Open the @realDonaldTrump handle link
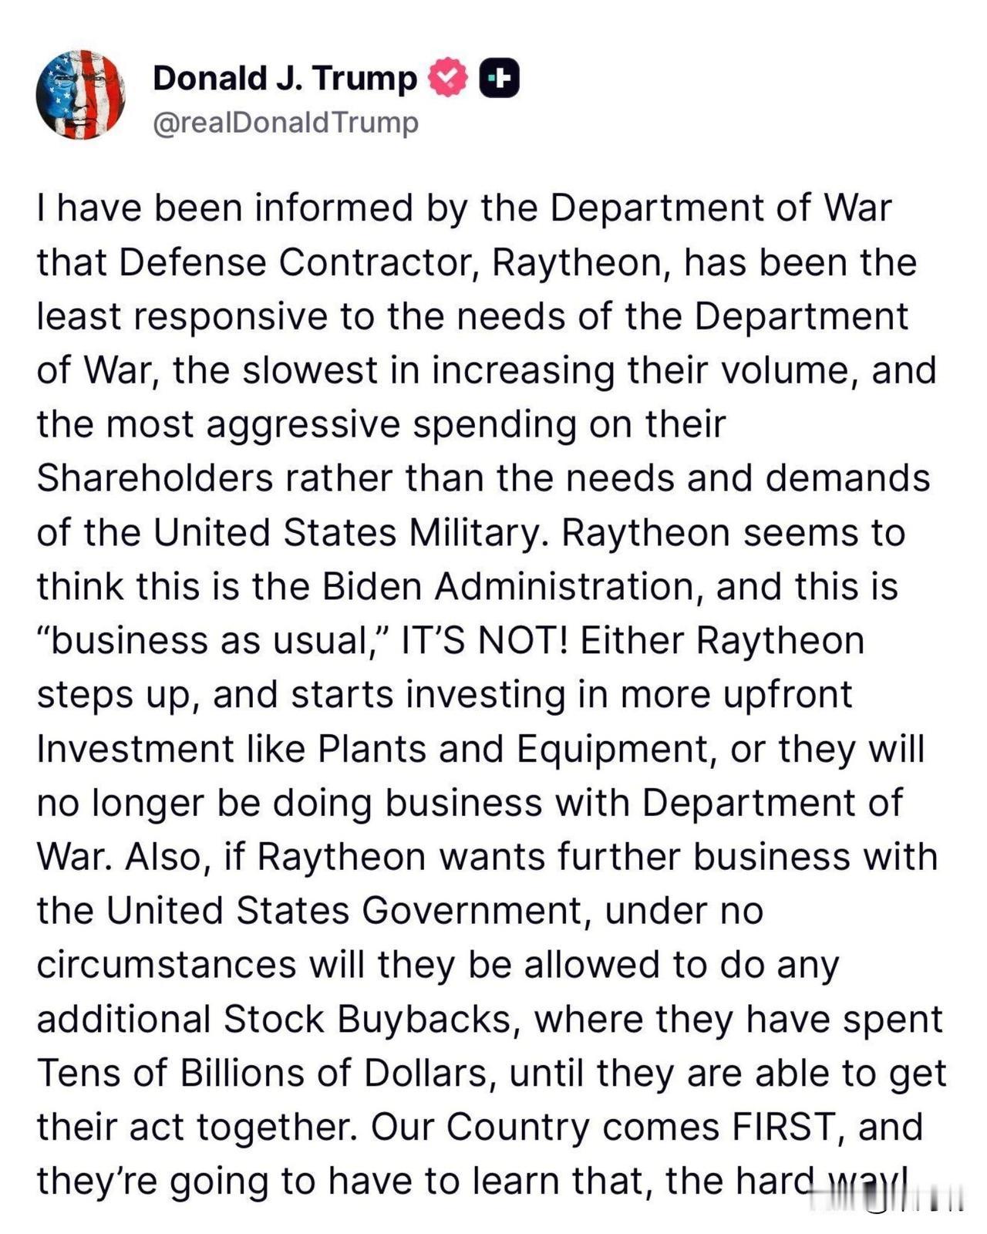Viewport: 987px width, 1234px height. (x=286, y=123)
